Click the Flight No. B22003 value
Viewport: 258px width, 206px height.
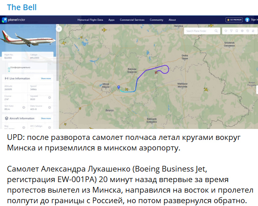pyautogui.click(x=8, y=58)
